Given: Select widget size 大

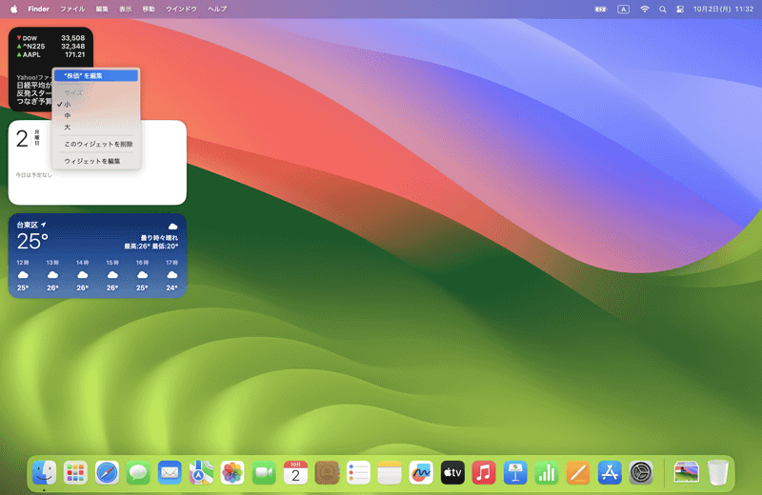Looking at the screenshot, I should point(96,128).
